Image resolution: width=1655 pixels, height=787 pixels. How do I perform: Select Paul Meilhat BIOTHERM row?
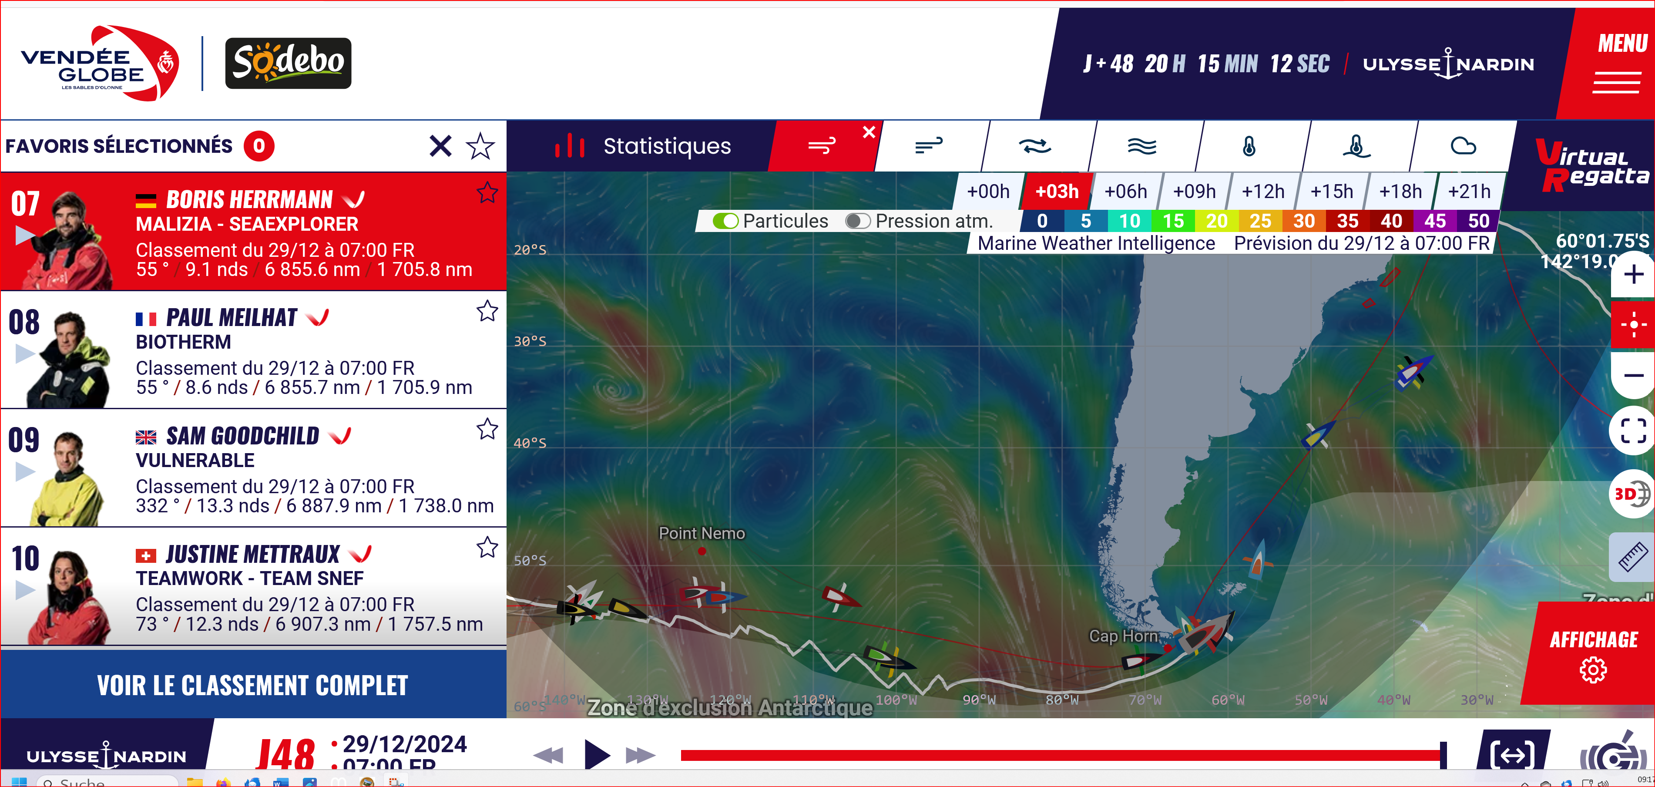(253, 350)
